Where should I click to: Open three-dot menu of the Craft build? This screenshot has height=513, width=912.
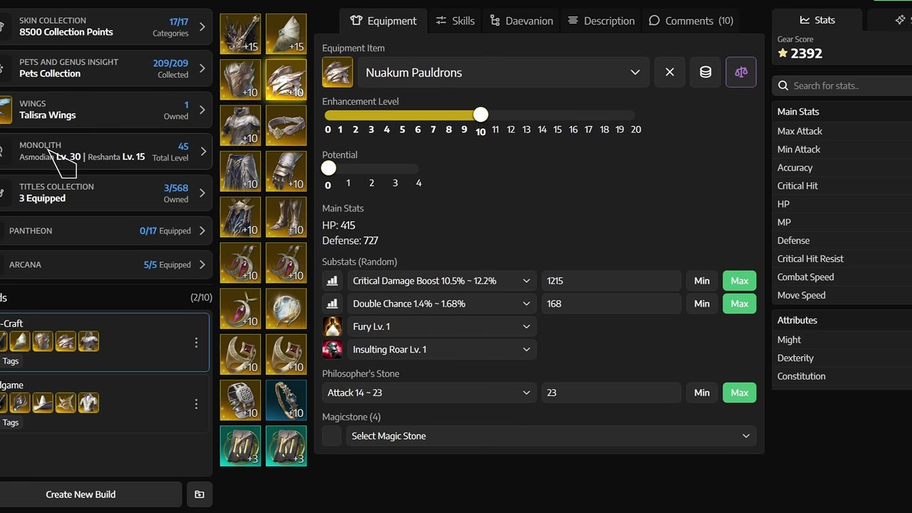pyautogui.click(x=196, y=343)
